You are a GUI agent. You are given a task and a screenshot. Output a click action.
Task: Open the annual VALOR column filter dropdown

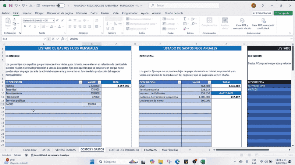pyautogui.click(x=209, y=82)
